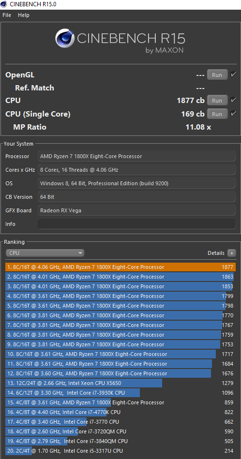Open the Help menu
The width and height of the screenshot is (241, 459).
coord(24,15)
